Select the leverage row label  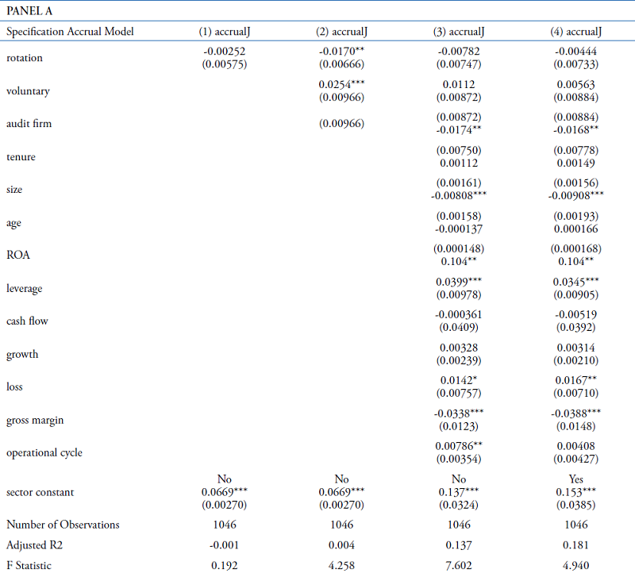click(x=25, y=288)
